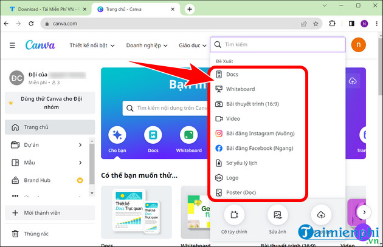
Task: Click the Dự án folder icon
Action: (15, 145)
